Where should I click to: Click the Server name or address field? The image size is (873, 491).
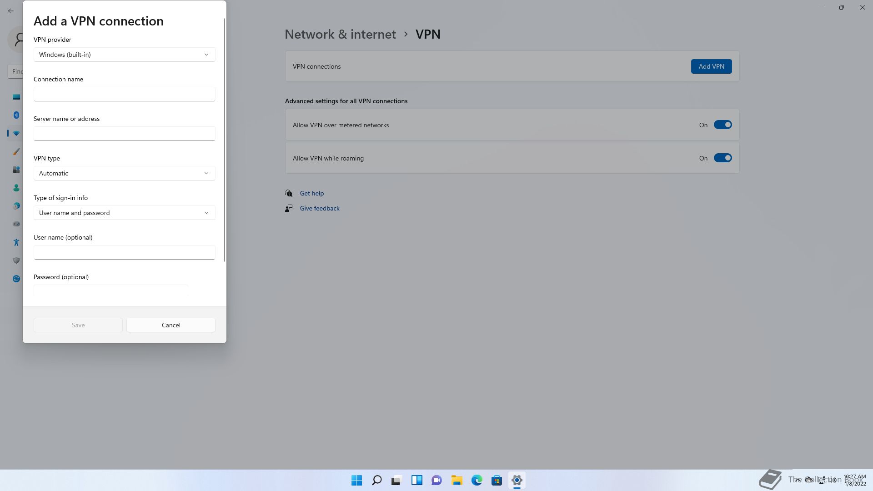(x=124, y=134)
